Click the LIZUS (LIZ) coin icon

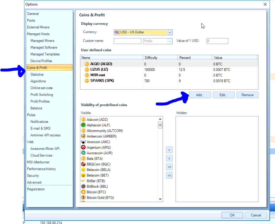pyautogui.click(x=87, y=70)
